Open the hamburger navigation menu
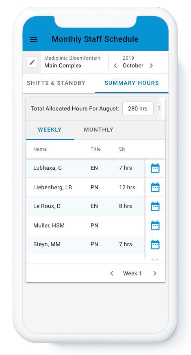Screen dimensions: 191x355 click(34, 39)
